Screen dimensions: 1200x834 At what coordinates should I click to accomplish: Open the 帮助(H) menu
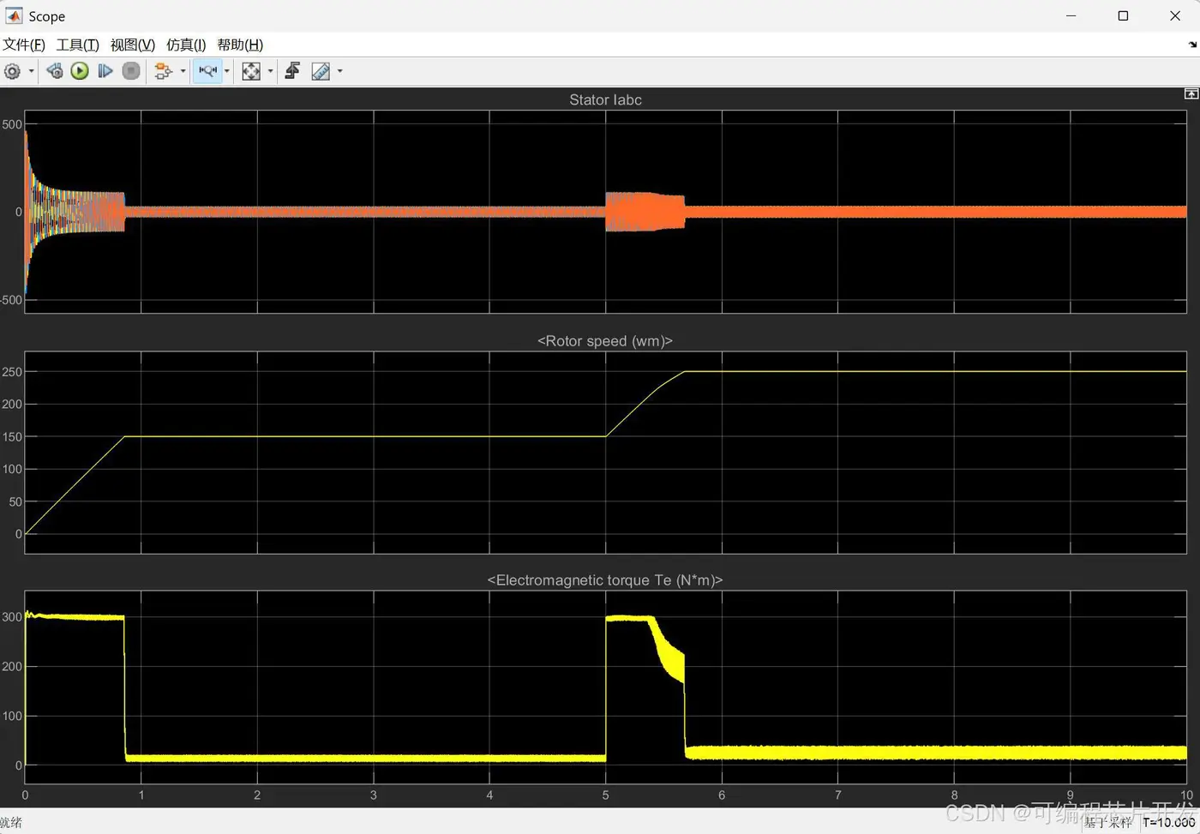(x=240, y=45)
